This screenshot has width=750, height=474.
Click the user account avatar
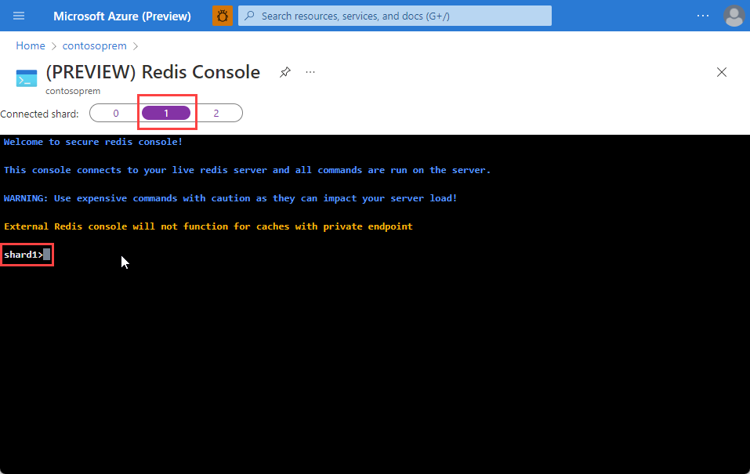pos(734,16)
